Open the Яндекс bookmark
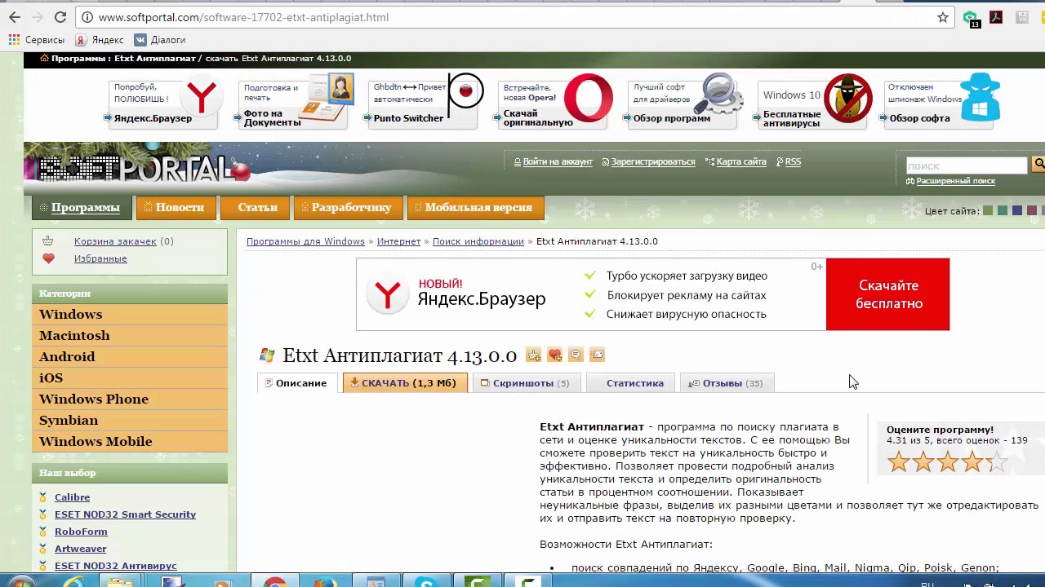This screenshot has width=1045, height=587. (x=100, y=40)
